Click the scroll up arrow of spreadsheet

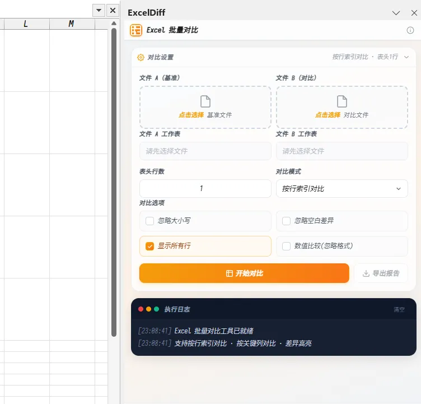click(x=114, y=24)
